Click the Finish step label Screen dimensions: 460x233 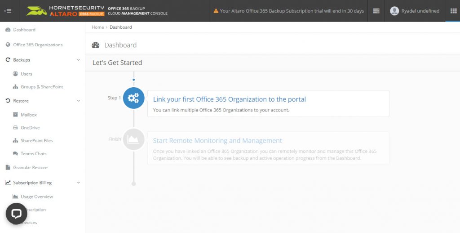[115, 139]
